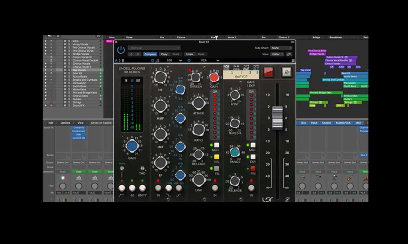Viewport: 408px width, 244px height.
Task: Choose the ALL channels routing icon
Action: pos(256,67)
